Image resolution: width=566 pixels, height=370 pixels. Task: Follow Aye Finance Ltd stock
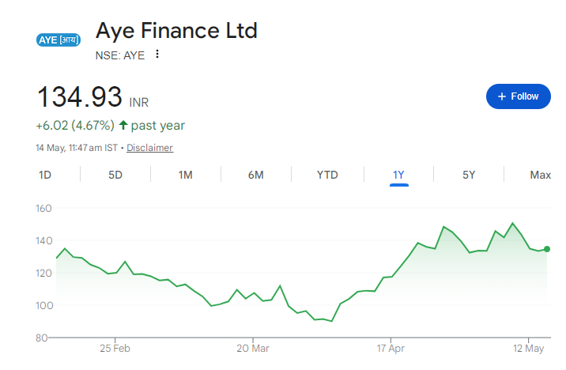pos(518,96)
